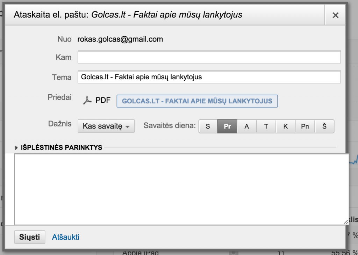The height and width of the screenshot is (255, 358).
Task: Click the PDF format label
Action: point(103,101)
